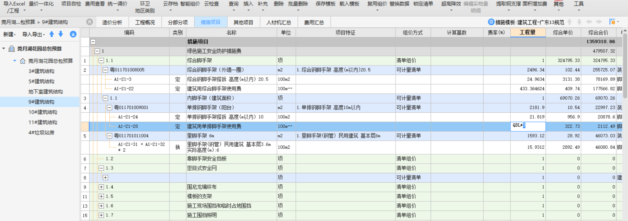Open the 导入导出 dropdown in left panel
Image resolution: width=628 pixels, height=221 pixels.
coord(33,34)
